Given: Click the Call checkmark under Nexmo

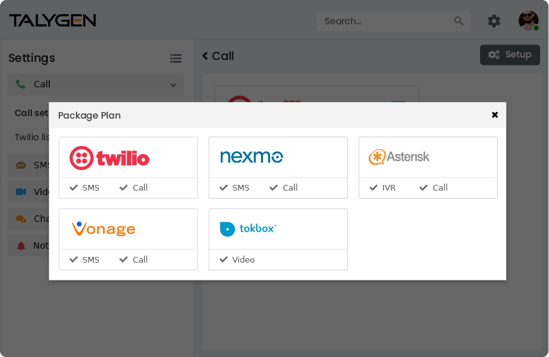Looking at the screenshot, I should 273,188.
